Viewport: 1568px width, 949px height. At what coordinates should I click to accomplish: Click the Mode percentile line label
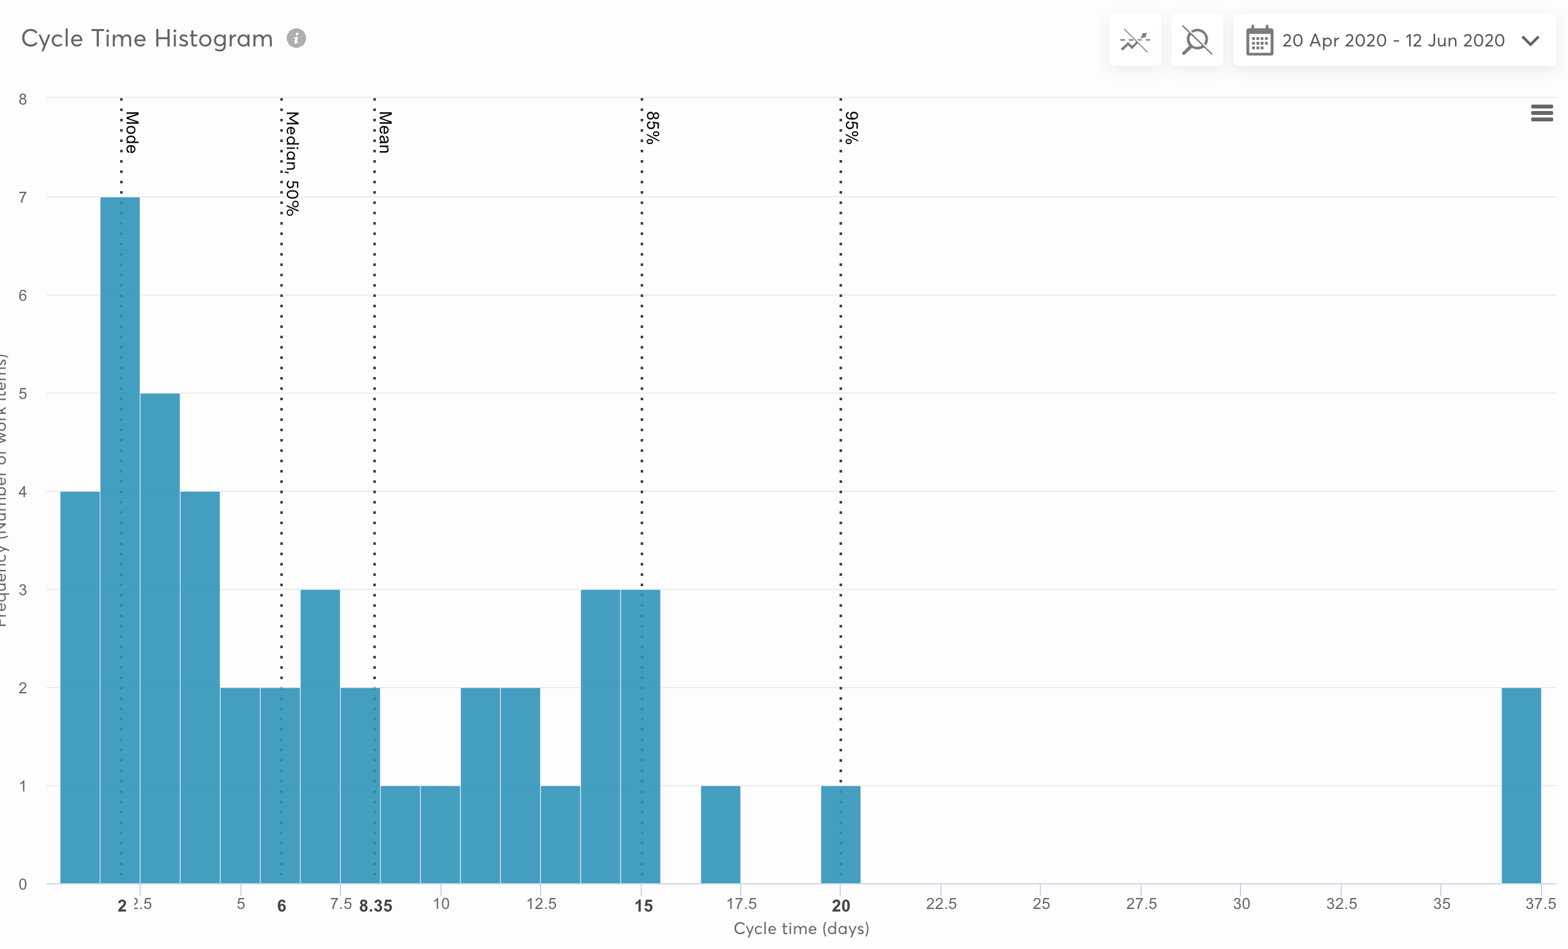click(x=132, y=132)
